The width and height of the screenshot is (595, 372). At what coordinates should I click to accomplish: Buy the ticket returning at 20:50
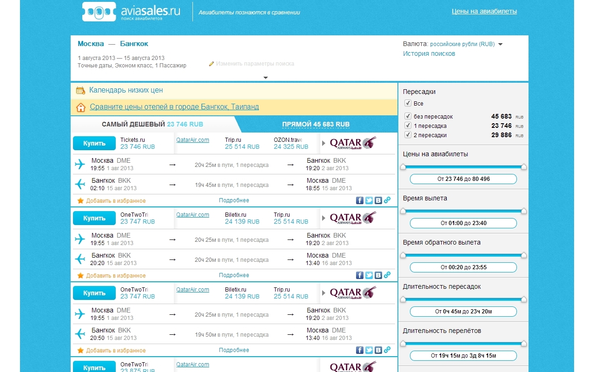coord(94,293)
